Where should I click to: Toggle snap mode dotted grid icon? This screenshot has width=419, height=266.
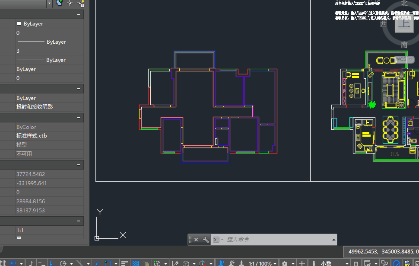coord(13,263)
